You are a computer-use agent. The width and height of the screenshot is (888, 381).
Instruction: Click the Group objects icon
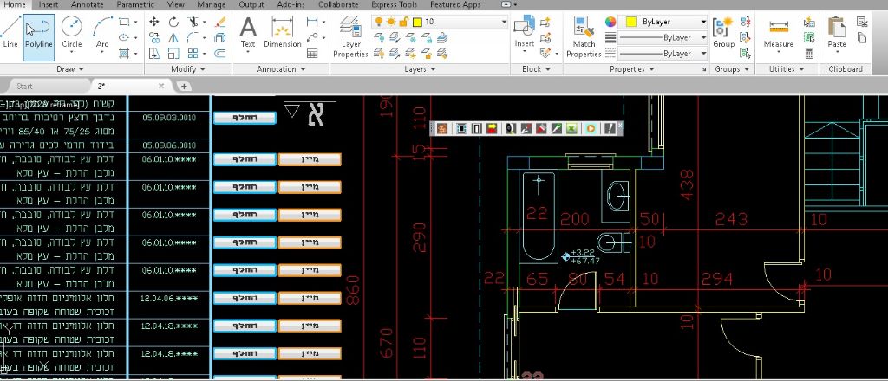pos(723,33)
